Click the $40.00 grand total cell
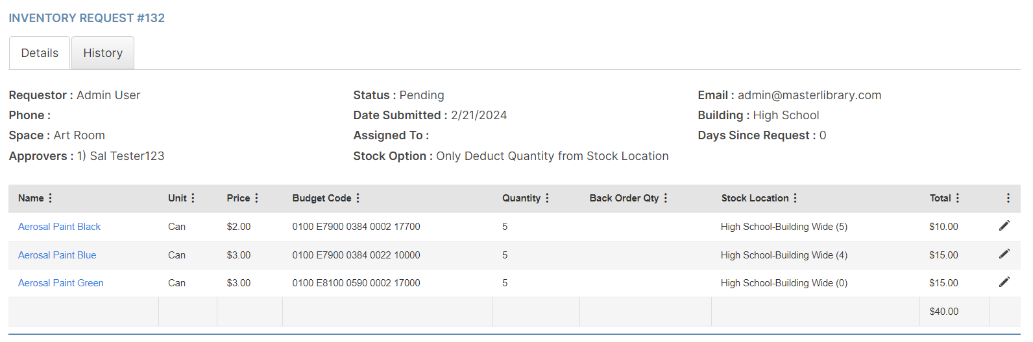This screenshot has width=1033, height=342. pos(943,312)
